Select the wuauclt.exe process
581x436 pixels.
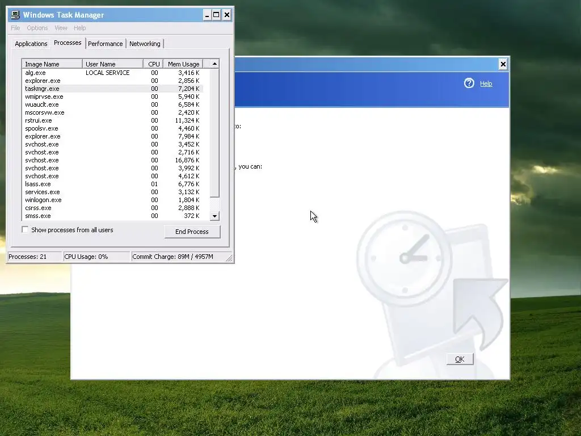click(x=113, y=104)
